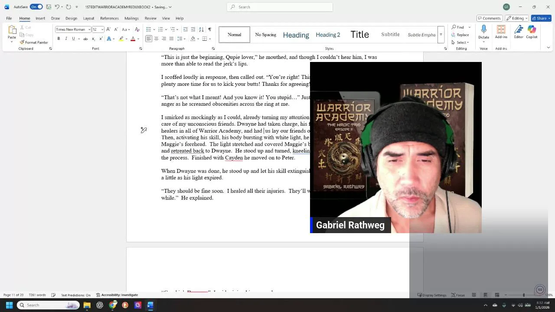Open the Find dropdown arrow
Viewport: 555px width, 312px height.
pos(470,27)
